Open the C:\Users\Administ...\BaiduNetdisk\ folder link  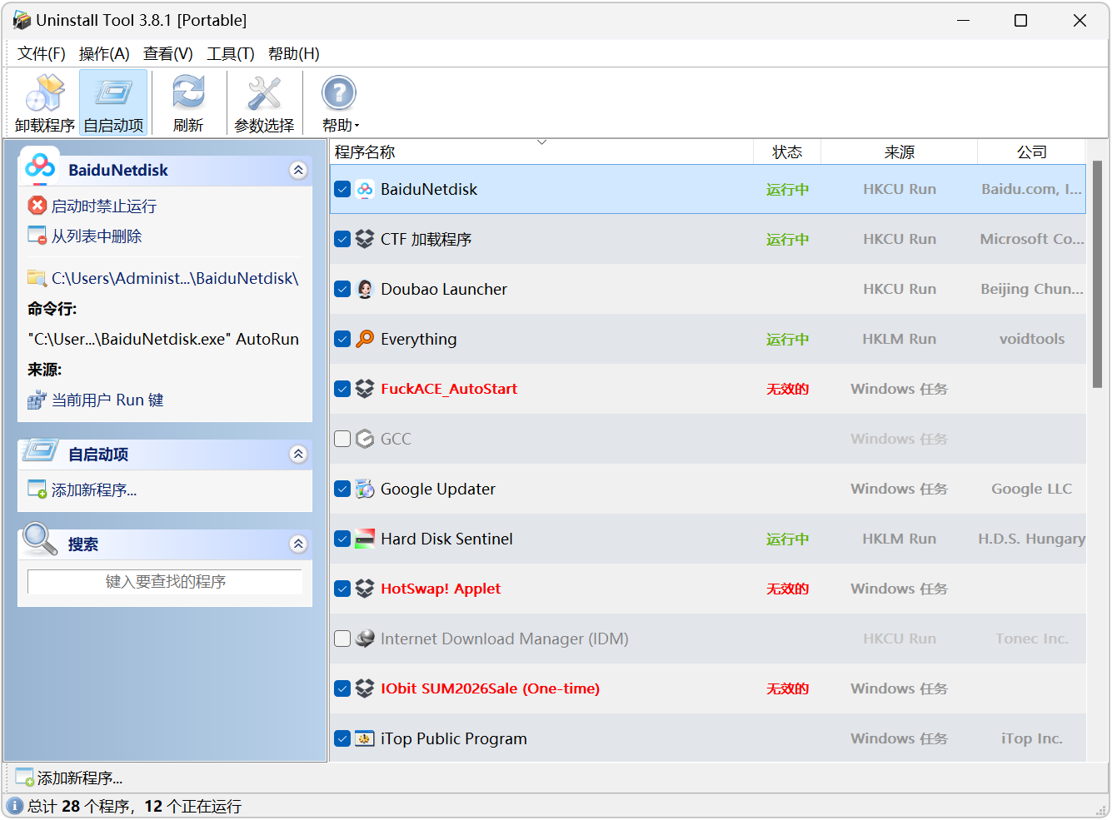click(x=175, y=278)
